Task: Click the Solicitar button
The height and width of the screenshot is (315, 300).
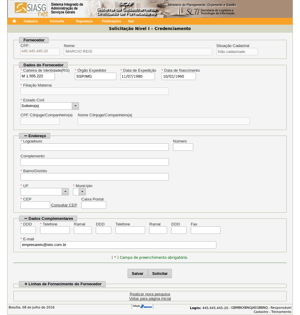Action: pos(160,273)
